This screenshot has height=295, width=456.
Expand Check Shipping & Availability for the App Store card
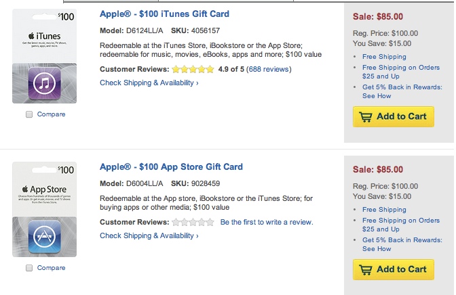coord(149,235)
